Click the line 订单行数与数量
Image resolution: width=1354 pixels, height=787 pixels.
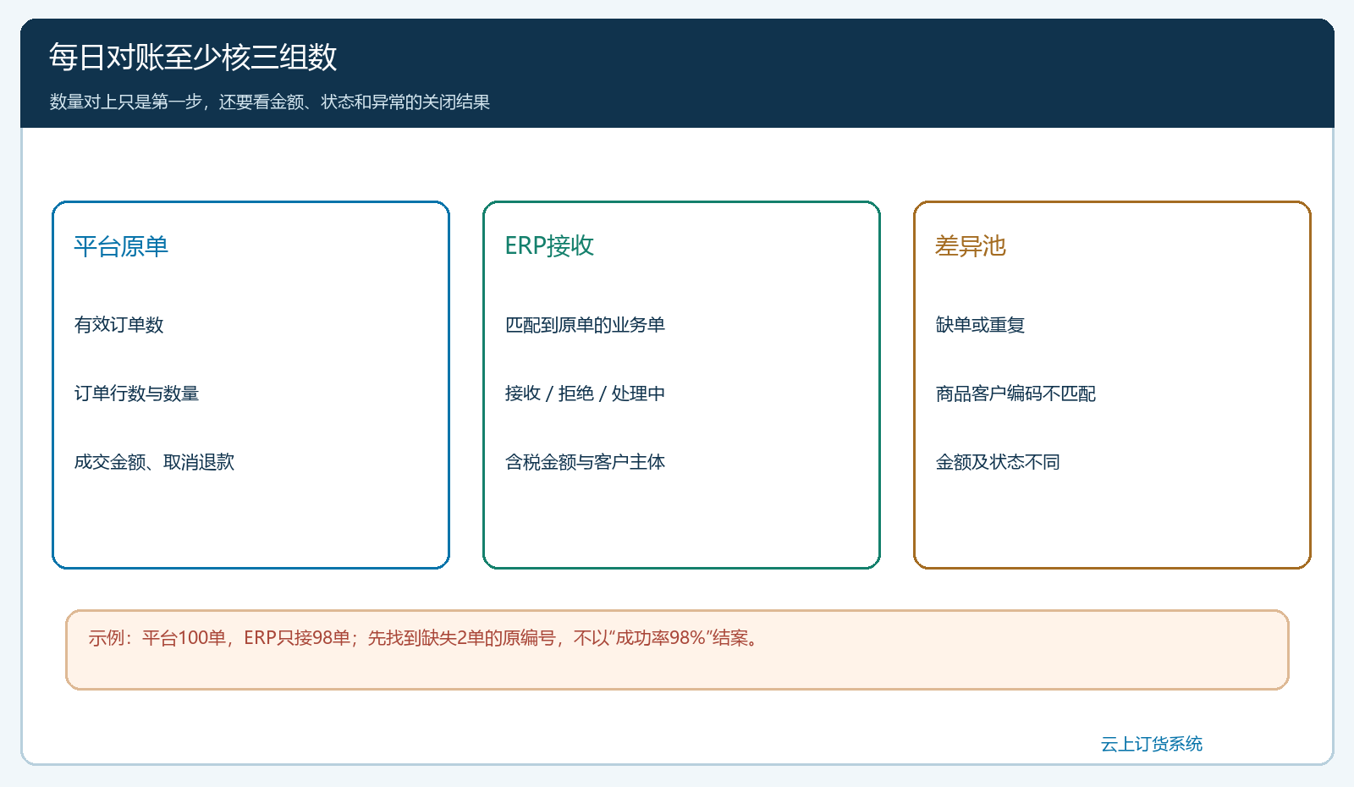pyautogui.click(x=137, y=393)
